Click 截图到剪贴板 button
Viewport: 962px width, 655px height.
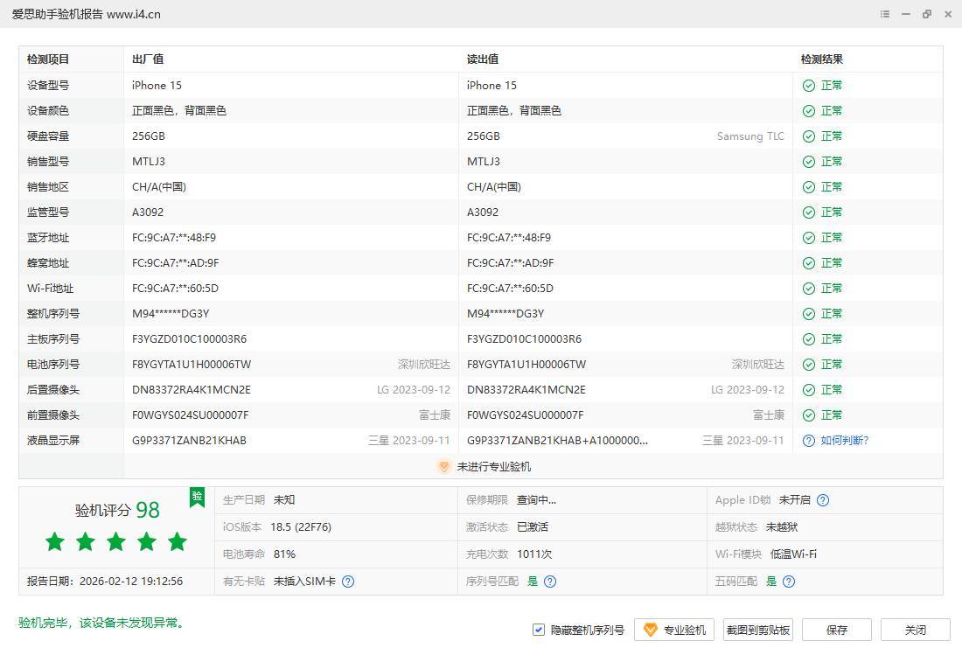click(x=758, y=630)
